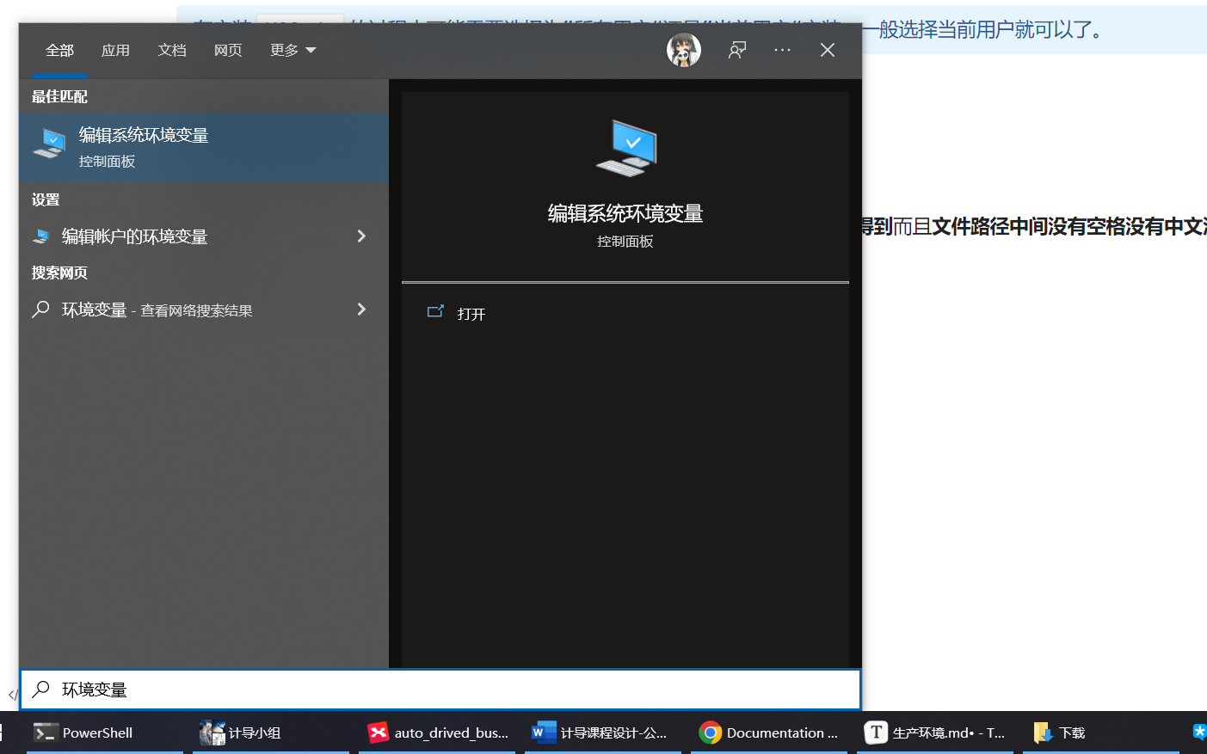
Task: Click 打开 in the preview pane
Action: point(471,314)
